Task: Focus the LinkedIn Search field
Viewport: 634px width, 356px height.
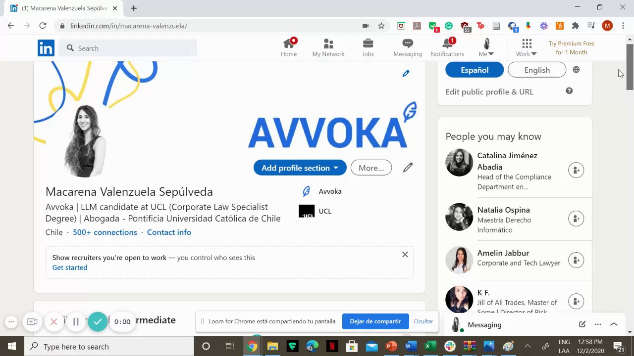Action: click(x=128, y=48)
